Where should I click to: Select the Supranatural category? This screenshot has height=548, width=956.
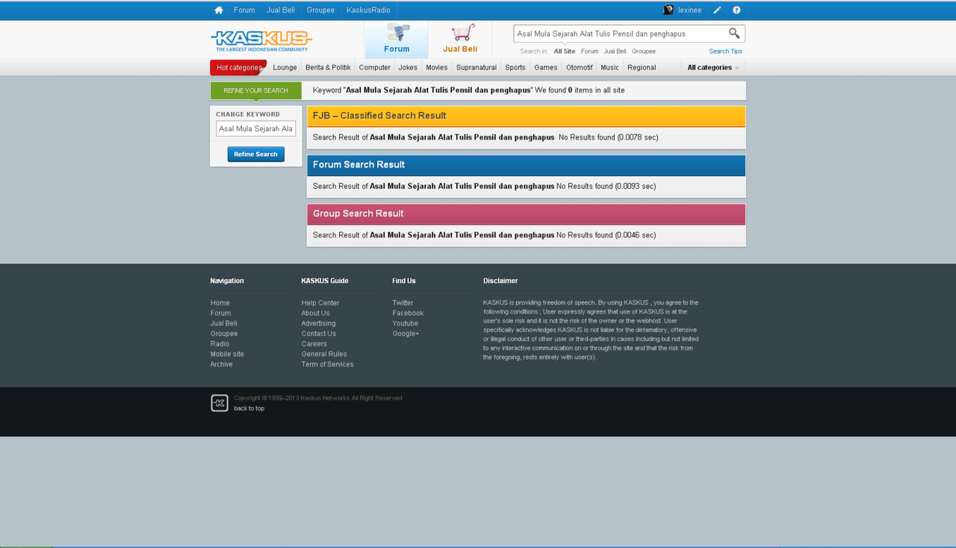tap(477, 67)
